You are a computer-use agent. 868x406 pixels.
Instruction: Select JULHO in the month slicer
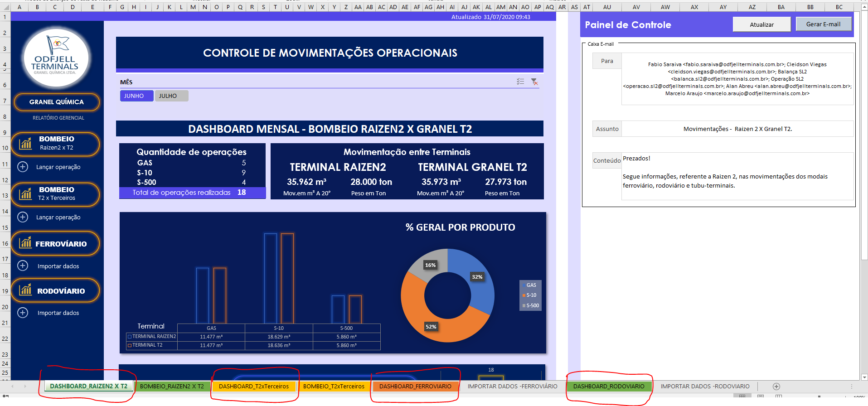click(x=171, y=96)
